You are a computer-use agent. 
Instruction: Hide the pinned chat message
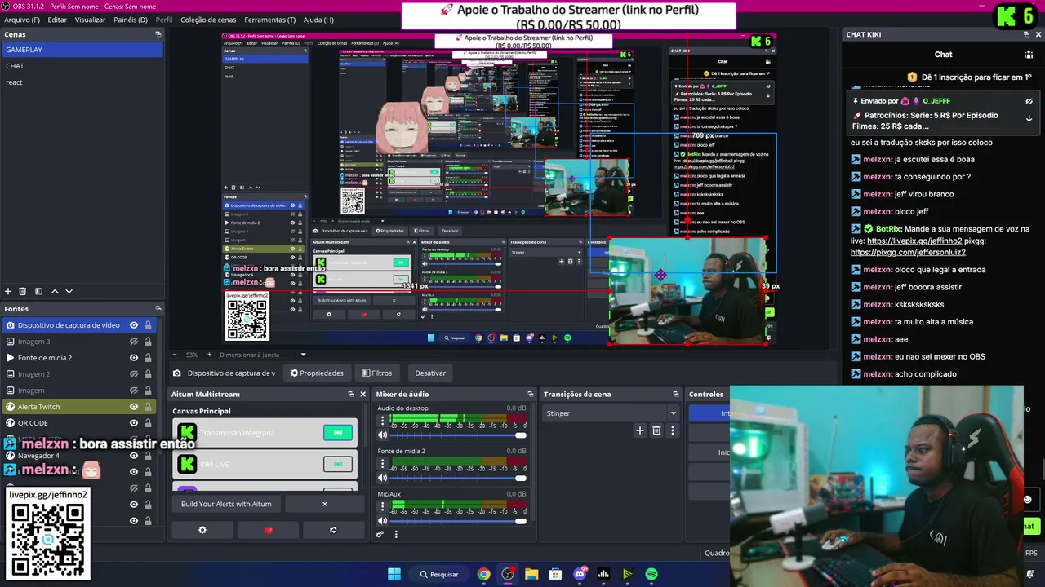pos(1029,101)
